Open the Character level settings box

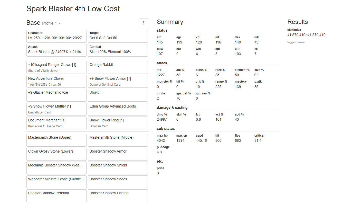point(56,36)
